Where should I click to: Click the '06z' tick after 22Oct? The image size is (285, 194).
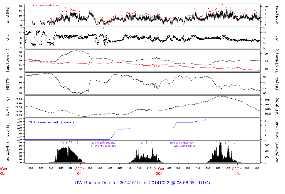[257, 168]
